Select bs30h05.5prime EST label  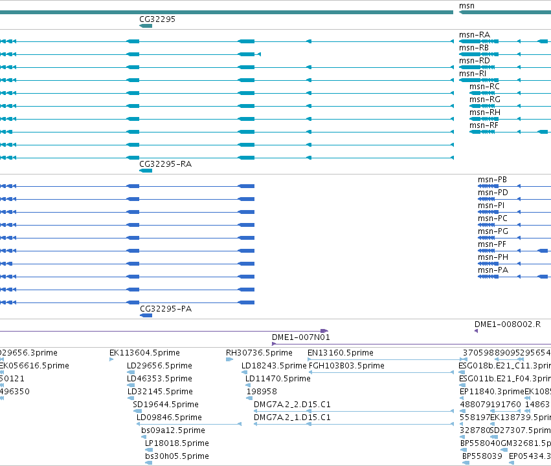[x=177, y=456]
